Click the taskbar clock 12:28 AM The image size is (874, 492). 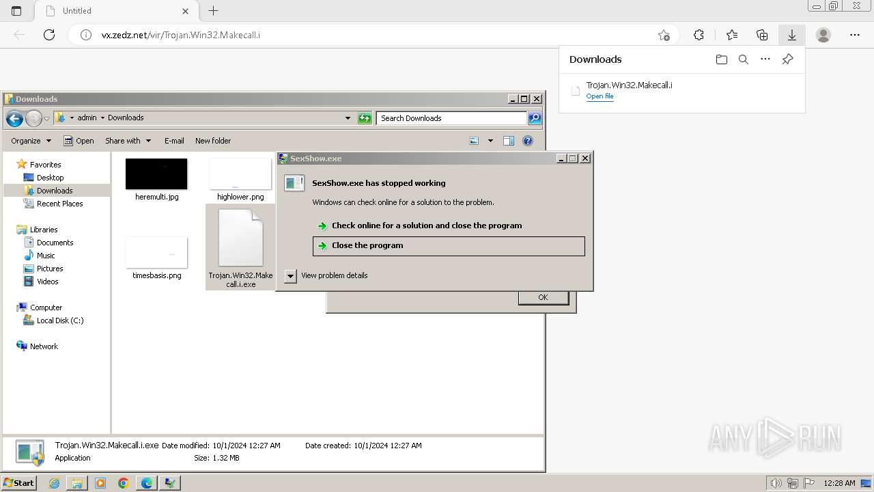[839, 483]
